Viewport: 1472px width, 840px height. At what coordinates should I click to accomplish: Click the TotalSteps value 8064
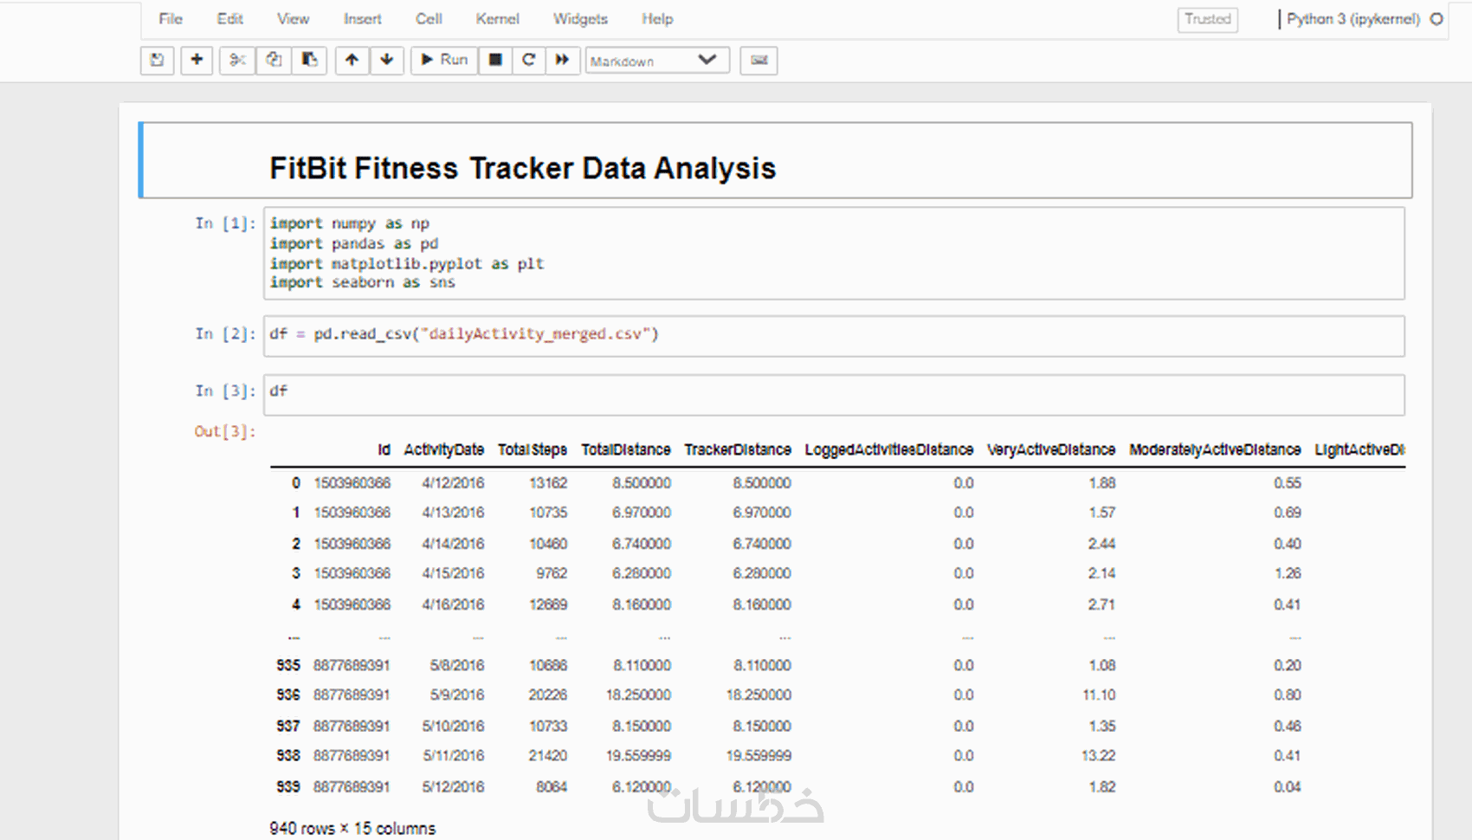click(552, 786)
